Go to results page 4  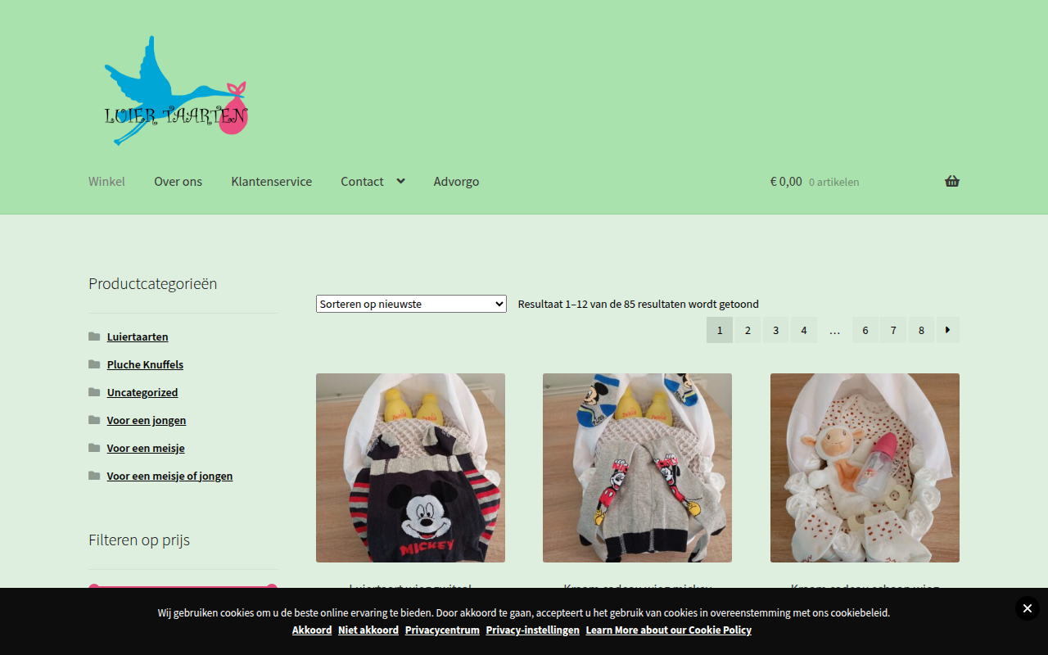[x=804, y=330]
